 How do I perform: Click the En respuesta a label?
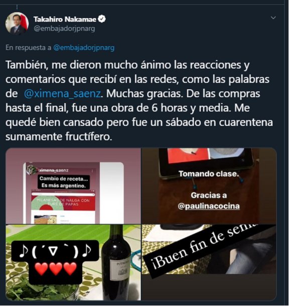click(29, 48)
